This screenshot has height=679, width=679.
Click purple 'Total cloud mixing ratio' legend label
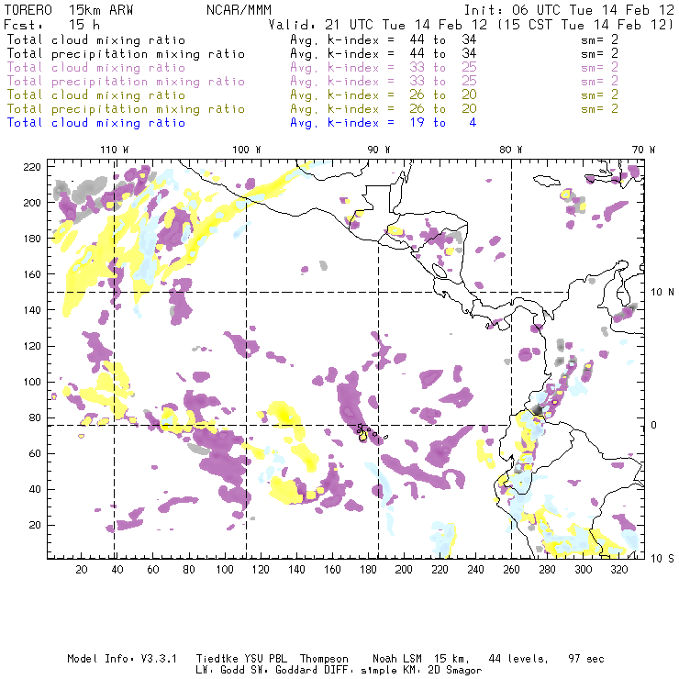point(96,68)
